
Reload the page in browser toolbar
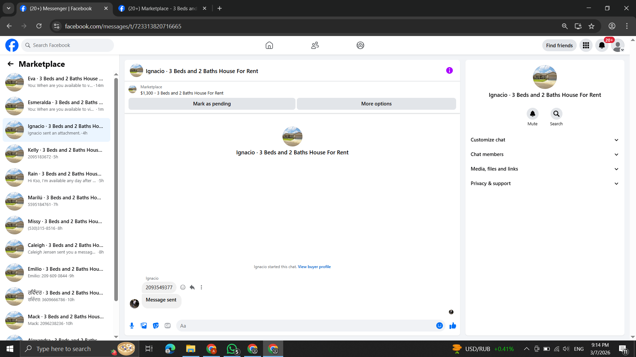tap(39, 26)
